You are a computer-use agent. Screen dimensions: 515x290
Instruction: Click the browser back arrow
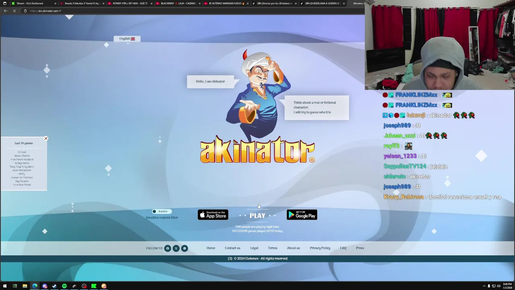[5, 11]
